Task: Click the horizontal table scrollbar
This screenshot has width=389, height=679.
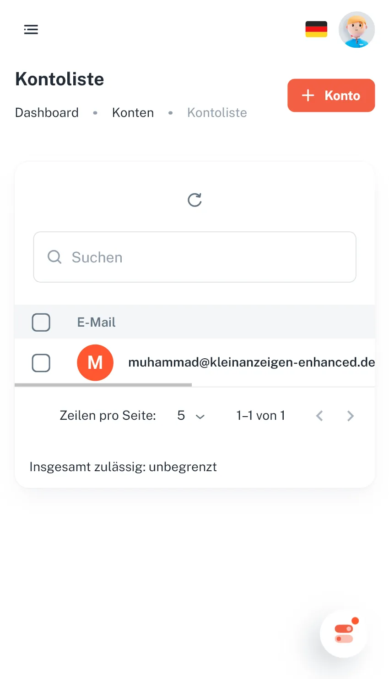Action: tap(103, 385)
